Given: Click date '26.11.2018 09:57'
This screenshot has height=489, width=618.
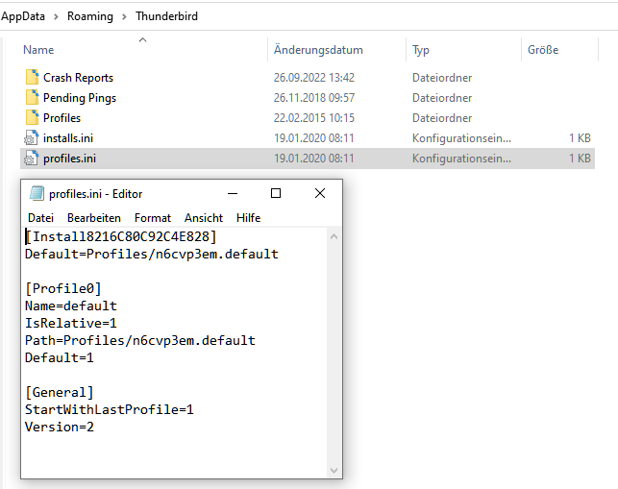Looking at the screenshot, I should coord(314,98).
